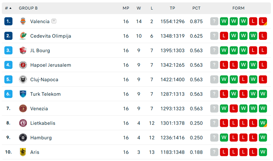
Task: Sort standings by the PCT column header
Action: [x=196, y=8]
